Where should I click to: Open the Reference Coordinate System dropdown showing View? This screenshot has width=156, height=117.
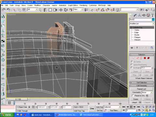pos(78,9)
